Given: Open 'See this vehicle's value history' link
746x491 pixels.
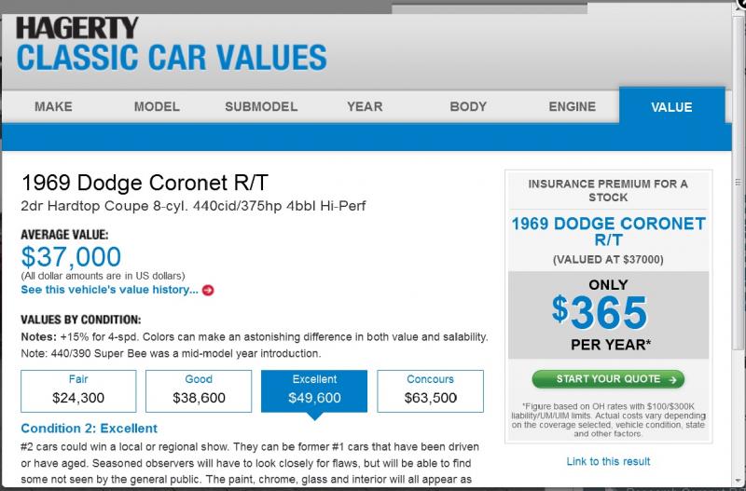Looking at the screenshot, I should (x=109, y=290).
